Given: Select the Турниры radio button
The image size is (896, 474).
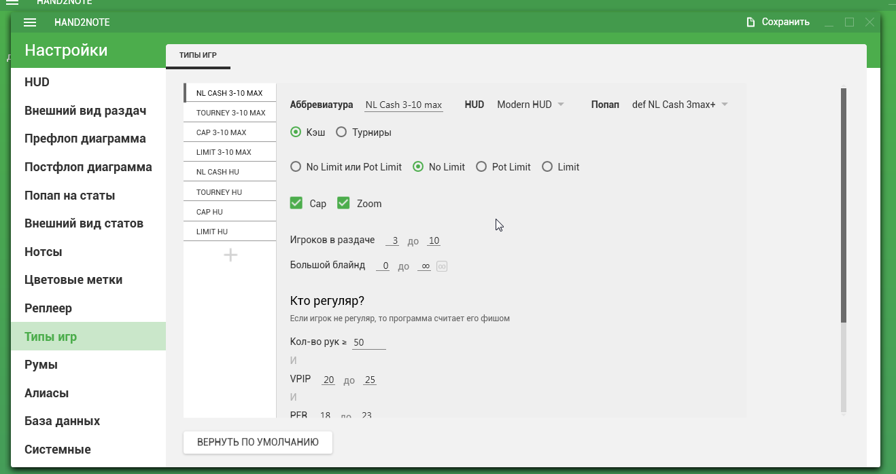Looking at the screenshot, I should 341,132.
